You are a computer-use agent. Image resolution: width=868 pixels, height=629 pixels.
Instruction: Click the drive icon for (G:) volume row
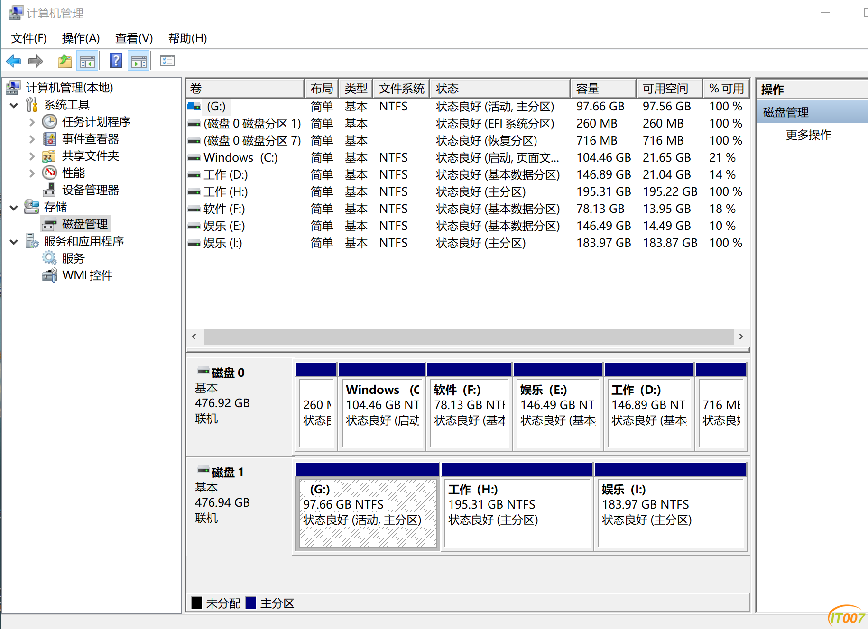coord(194,106)
